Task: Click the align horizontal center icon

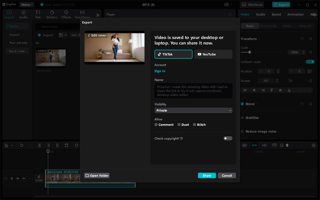Action: pos(254,90)
